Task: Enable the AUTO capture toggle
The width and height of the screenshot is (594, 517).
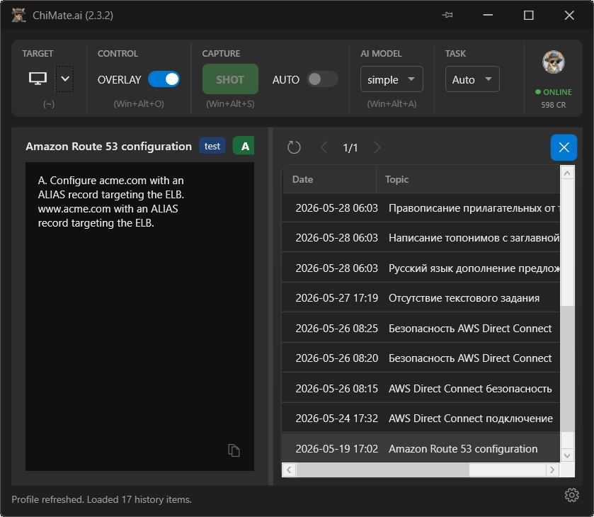Action: [x=322, y=79]
